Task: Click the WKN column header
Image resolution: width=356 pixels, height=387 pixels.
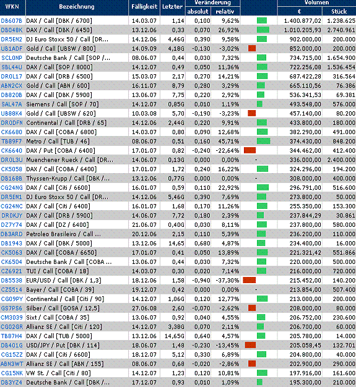Action: pyautogui.click(x=12, y=7)
